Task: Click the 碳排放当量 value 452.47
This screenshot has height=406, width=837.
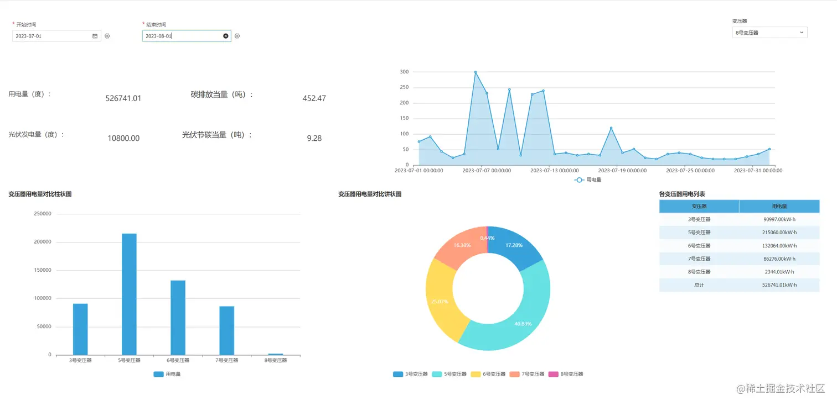Action: pyautogui.click(x=314, y=98)
